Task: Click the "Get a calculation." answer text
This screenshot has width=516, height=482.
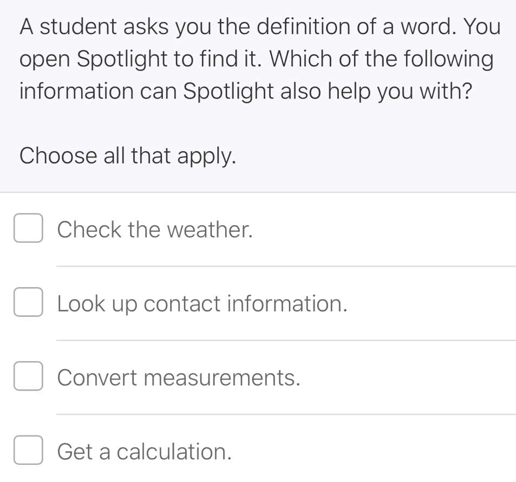Action: click(x=145, y=451)
